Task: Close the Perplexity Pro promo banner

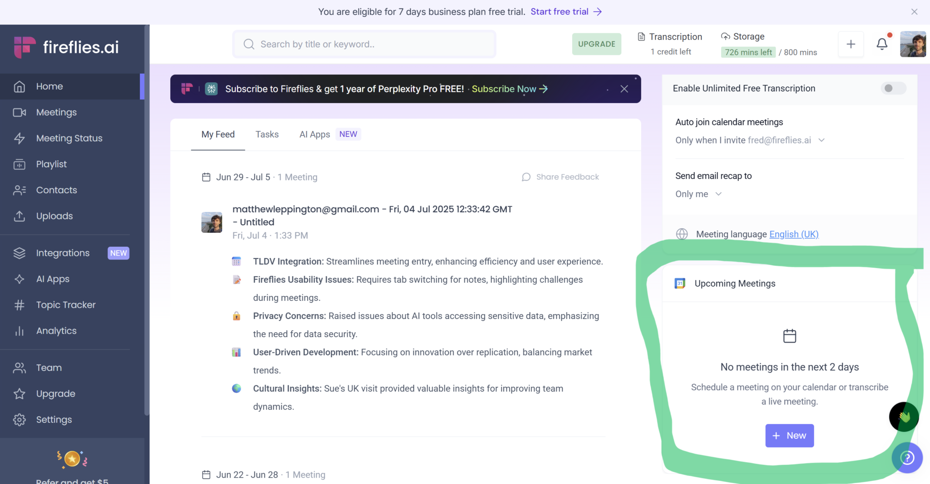Action: [x=624, y=89]
